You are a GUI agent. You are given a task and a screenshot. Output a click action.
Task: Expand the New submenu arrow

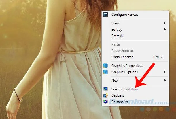165,81
